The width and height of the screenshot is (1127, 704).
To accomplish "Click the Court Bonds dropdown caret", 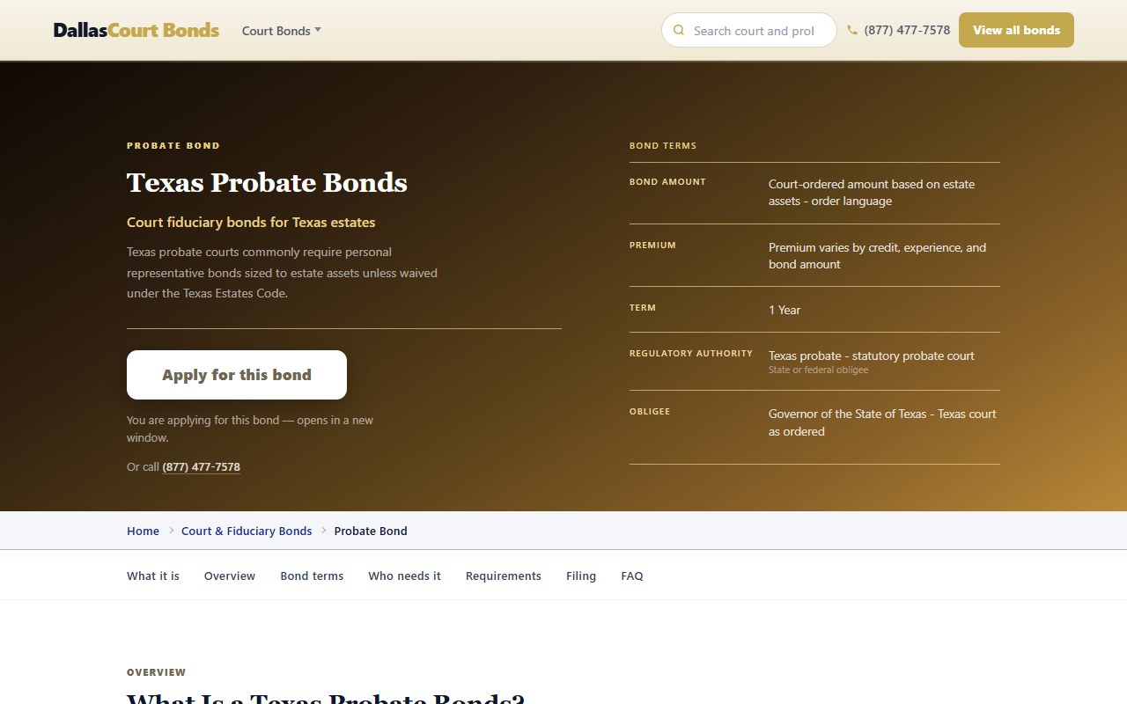I will pyautogui.click(x=318, y=30).
